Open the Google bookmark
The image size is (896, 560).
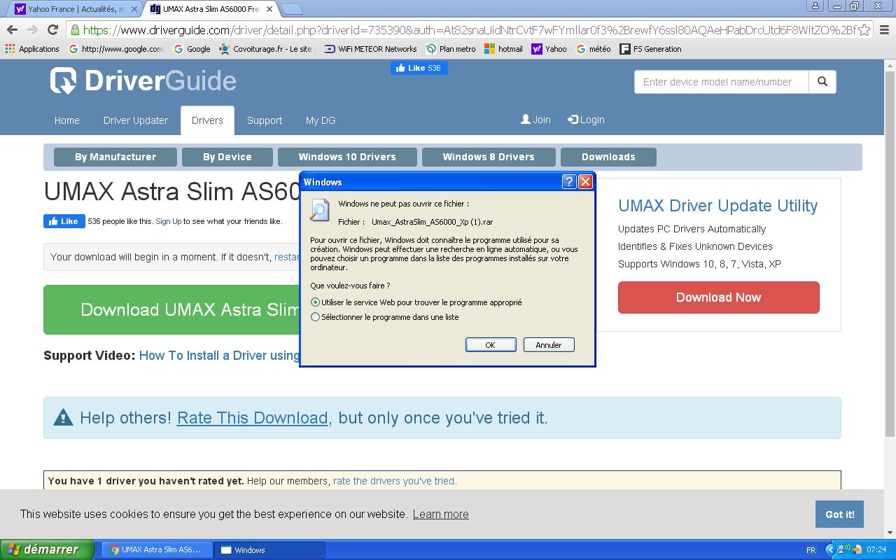[192, 49]
